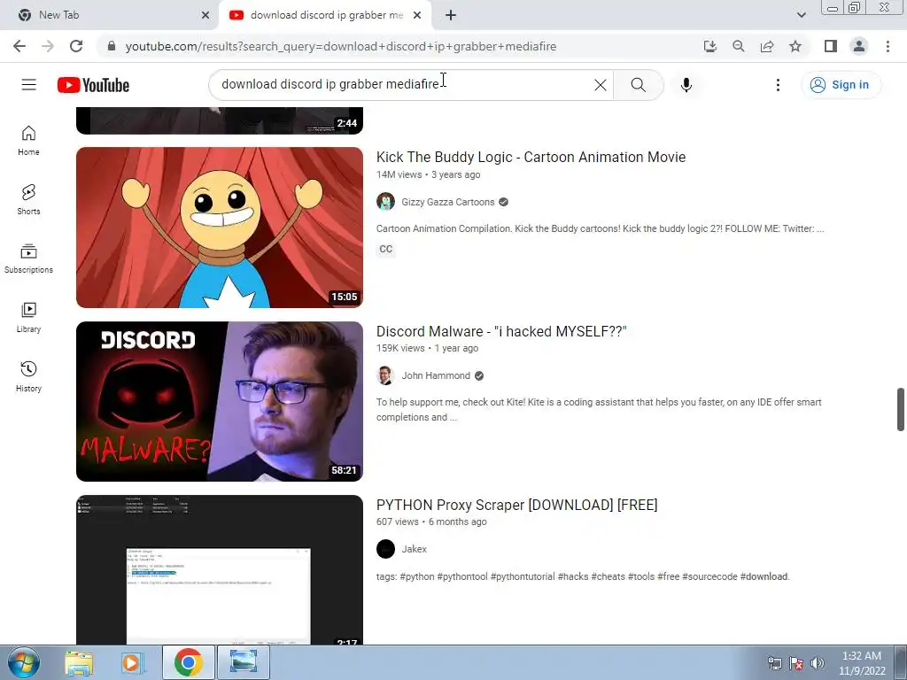Screen dimensions: 907x680
Task: Open Jakex channel name
Action: coord(415,549)
